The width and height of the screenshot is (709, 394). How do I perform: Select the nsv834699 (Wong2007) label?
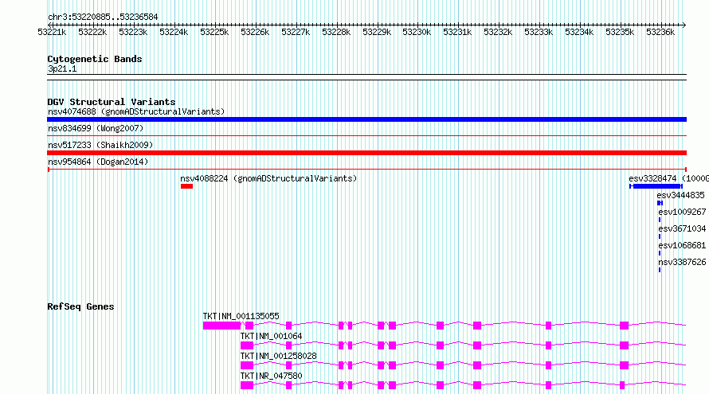[96, 128]
